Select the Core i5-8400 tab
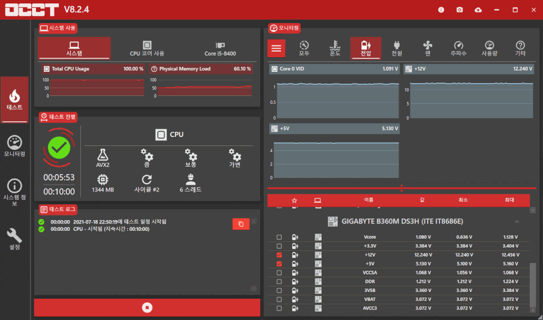The width and height of the screenshot is (543, 320). coord(220,49)
